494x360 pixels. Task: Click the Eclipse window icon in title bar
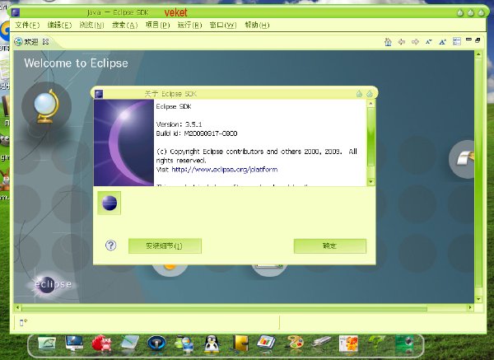click(16, 12)
